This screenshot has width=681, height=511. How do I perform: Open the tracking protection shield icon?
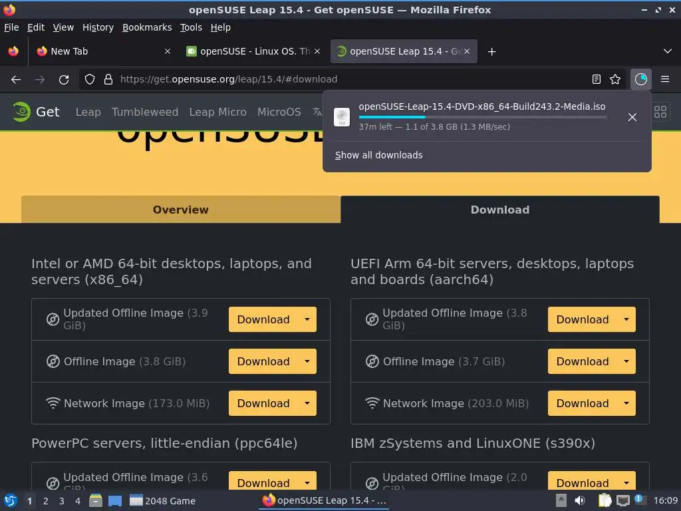90,79
